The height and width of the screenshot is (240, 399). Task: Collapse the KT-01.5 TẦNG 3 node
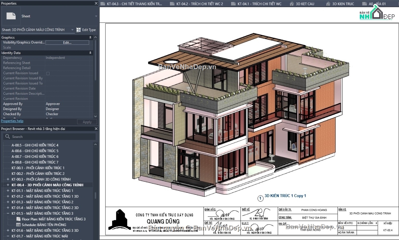pos(8,213)
